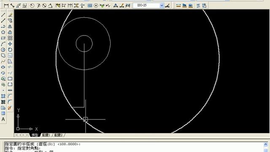Image resolution: width=270 pixels, height=152 pixels.
Task: Click the Center Mark icon
Action: tap(96, 5)
